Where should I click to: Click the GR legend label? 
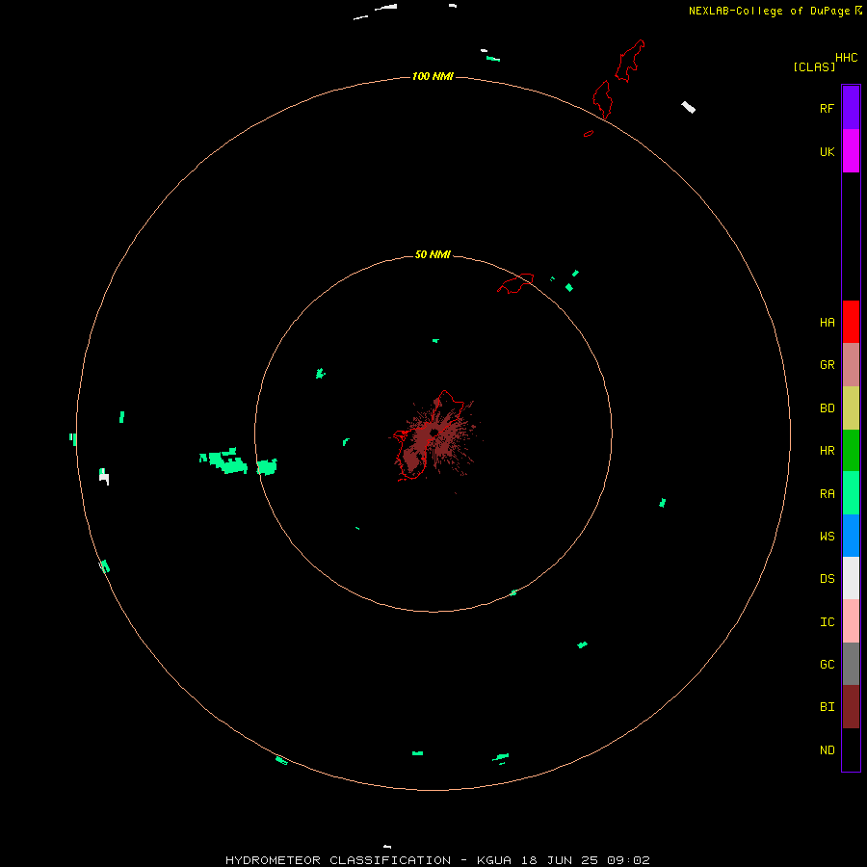click(x=828, y=365)
